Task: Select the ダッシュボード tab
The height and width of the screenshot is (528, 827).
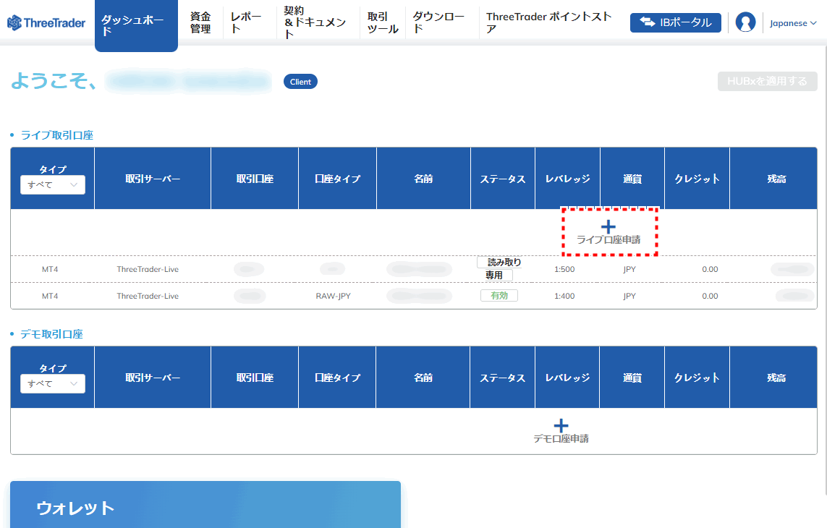Action: [x=136, y=25]
